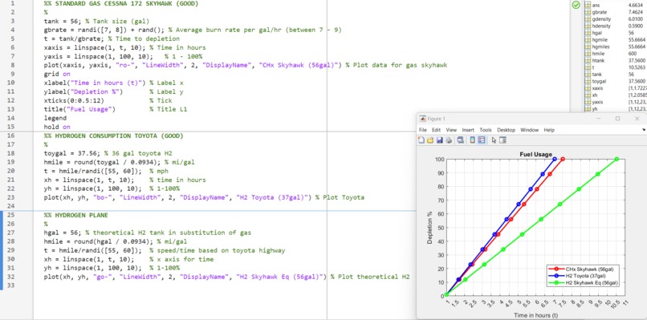The height and width of the screenshot is (320, 647).
Task: Click the variable icon next to hgmile
Action: coord(588,39)
